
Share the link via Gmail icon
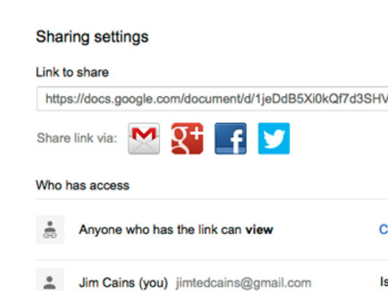point(144,138)
